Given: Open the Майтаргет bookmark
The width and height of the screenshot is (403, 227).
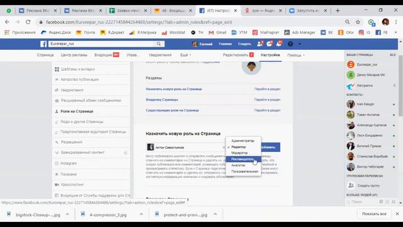Looking at the screenshot, I should [266, 32].
